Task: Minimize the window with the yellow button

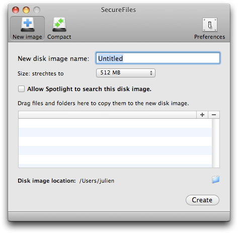Action: coord(26,10)
